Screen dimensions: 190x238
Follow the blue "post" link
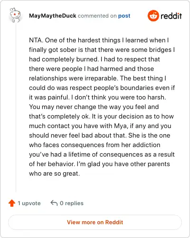coord(124,16)
